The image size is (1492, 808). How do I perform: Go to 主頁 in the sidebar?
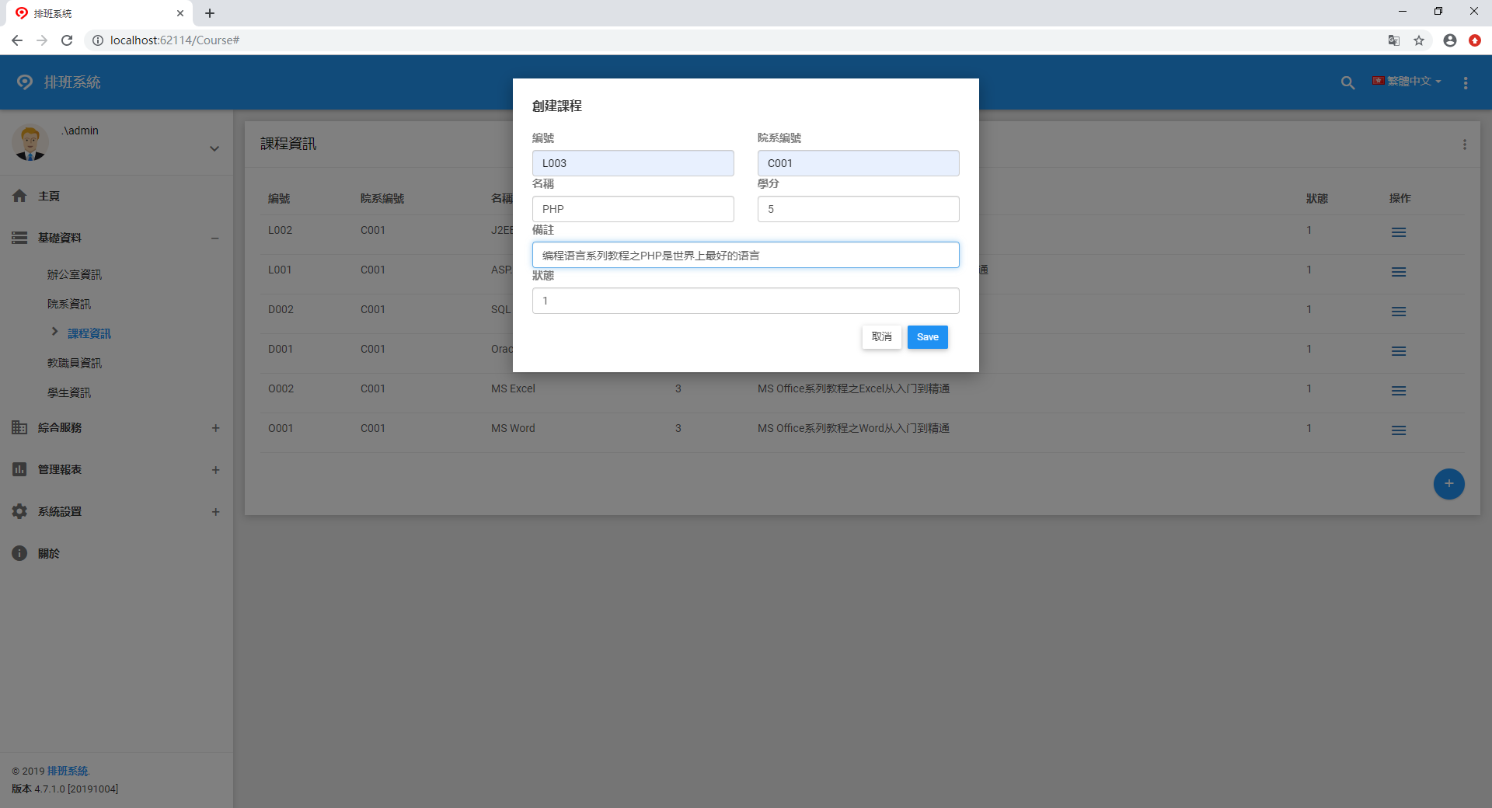(x=49, y=196)
